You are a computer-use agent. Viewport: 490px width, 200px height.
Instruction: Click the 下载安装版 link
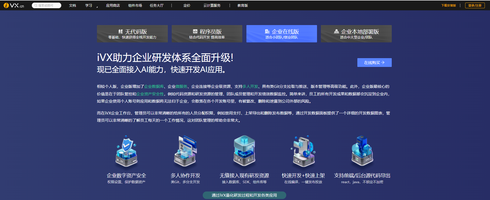(x=449, y=5)
